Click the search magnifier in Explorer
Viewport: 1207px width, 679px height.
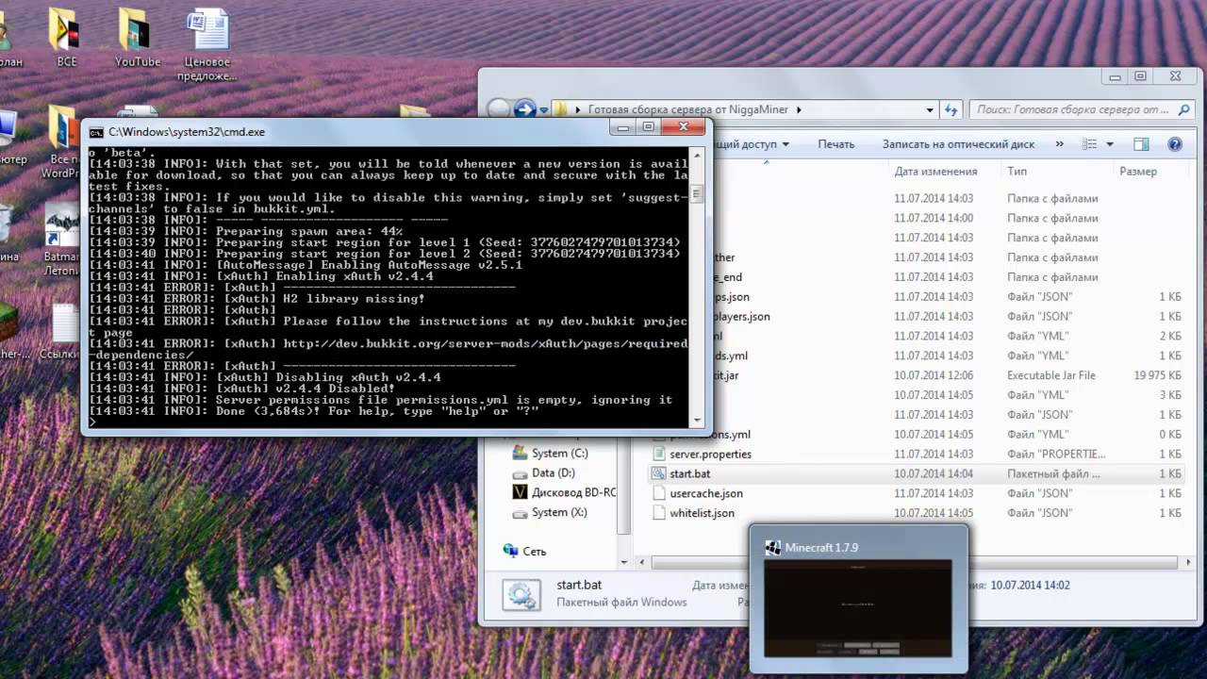pyautogui.click(x=1182, y=109)
